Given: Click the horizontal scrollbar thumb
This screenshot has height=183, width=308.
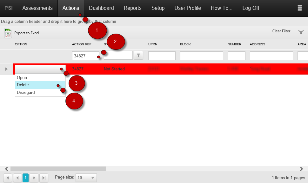Looking at the screenshot, I should pyautogui.click(x=58, y=169).
